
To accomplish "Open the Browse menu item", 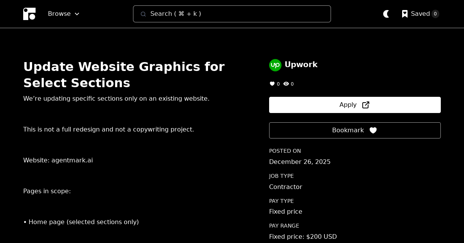I will [x=59, y=14].
